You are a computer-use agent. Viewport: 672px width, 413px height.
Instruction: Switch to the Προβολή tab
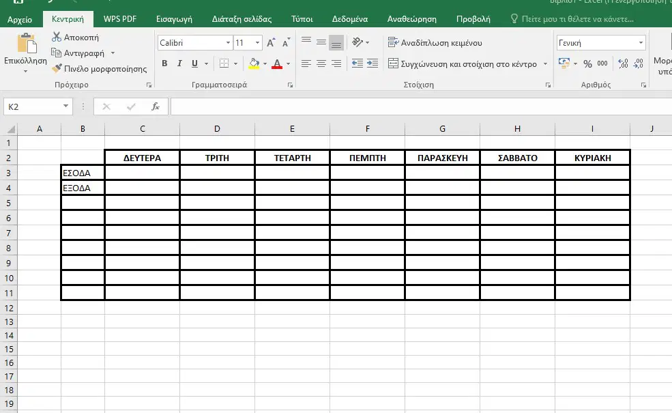(473, 19)
